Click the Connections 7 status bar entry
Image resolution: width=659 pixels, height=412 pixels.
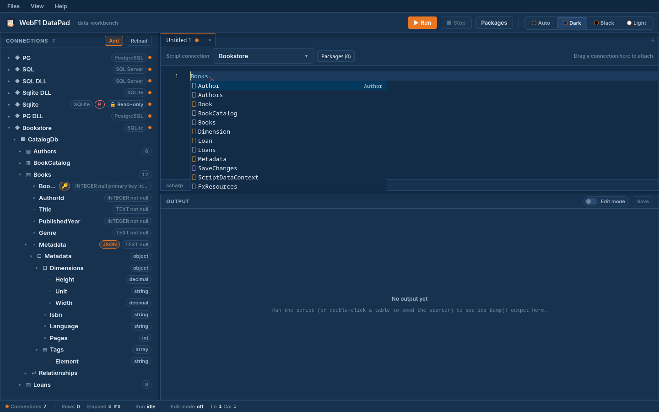click(26, 407)
